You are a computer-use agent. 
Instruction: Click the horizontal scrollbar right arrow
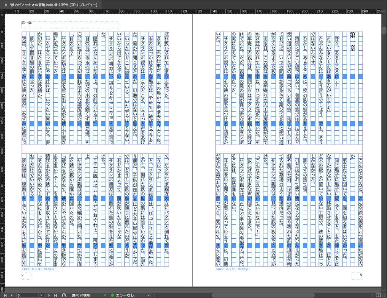click(372, 295)
